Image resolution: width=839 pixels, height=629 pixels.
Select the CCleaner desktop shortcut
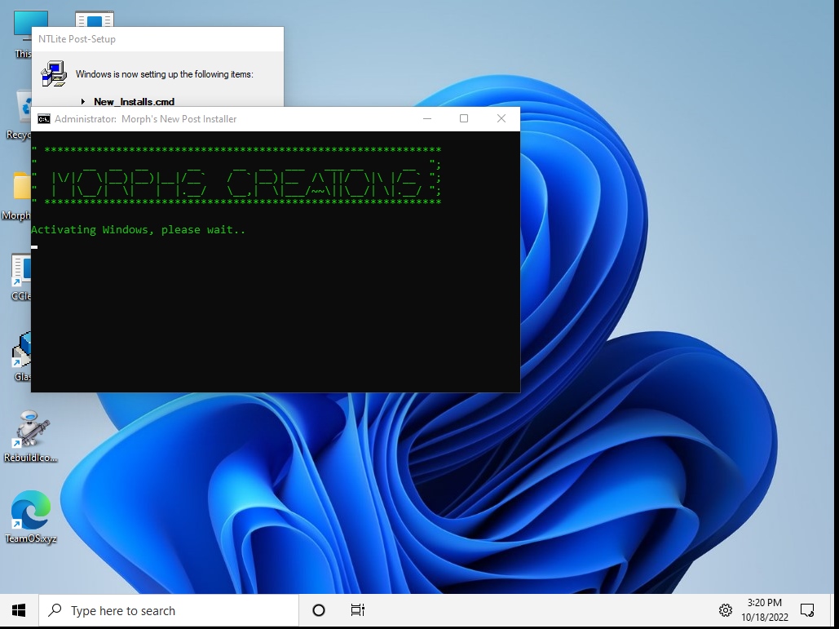[21, 277]
